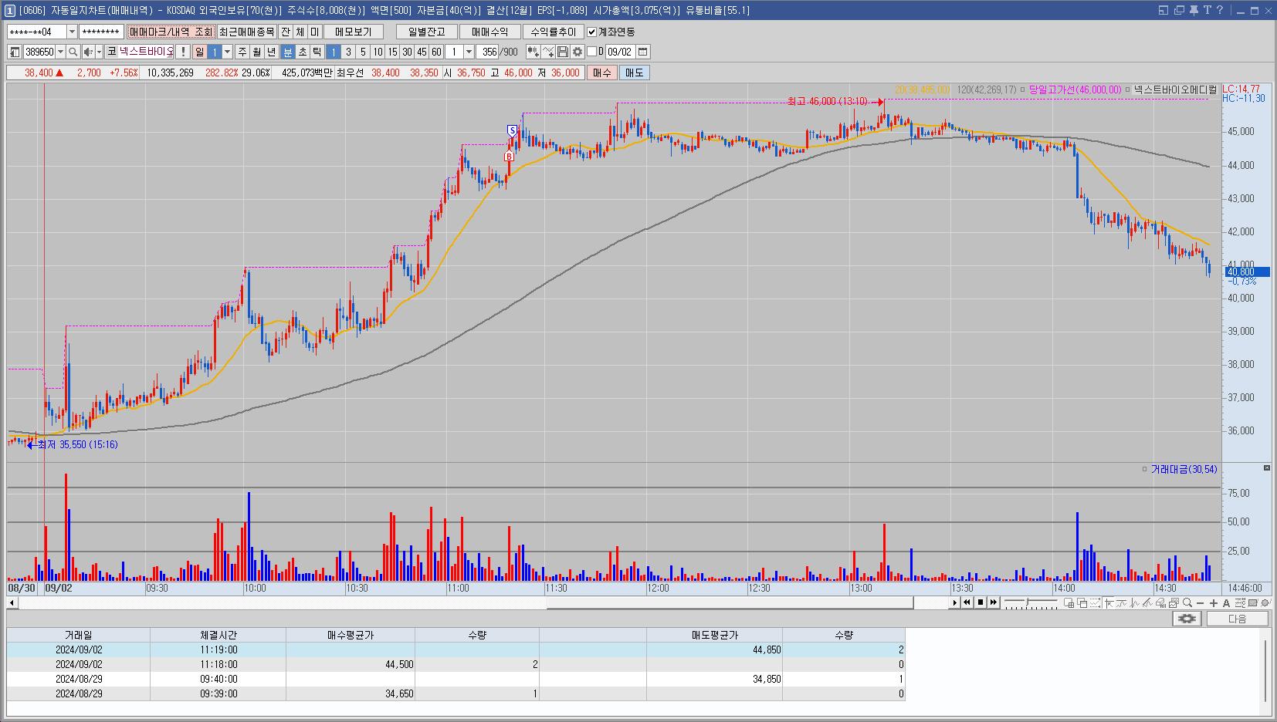The image size is (1277, 722).
Task: Click the chart zoom magnifier icon
Action: coord(1187,602)
